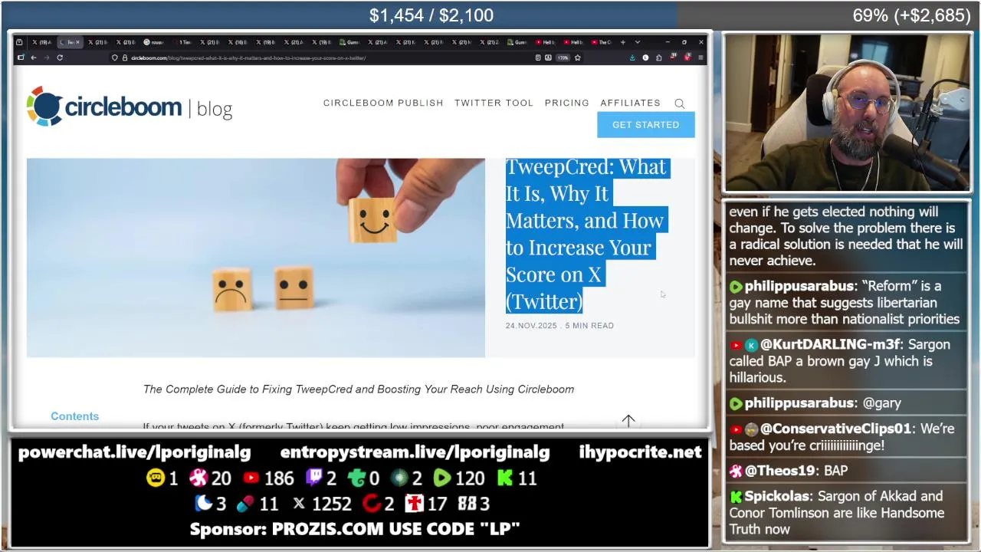Open the blog search magnifier

pyautogui.click(x=679, y=103)
